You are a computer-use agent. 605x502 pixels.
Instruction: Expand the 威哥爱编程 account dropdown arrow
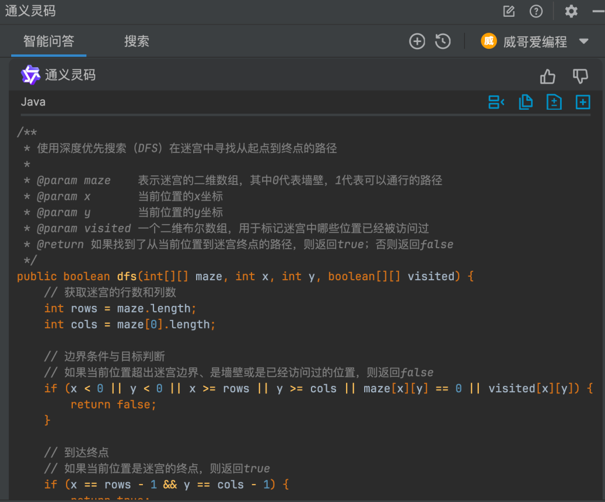[584, 41]
